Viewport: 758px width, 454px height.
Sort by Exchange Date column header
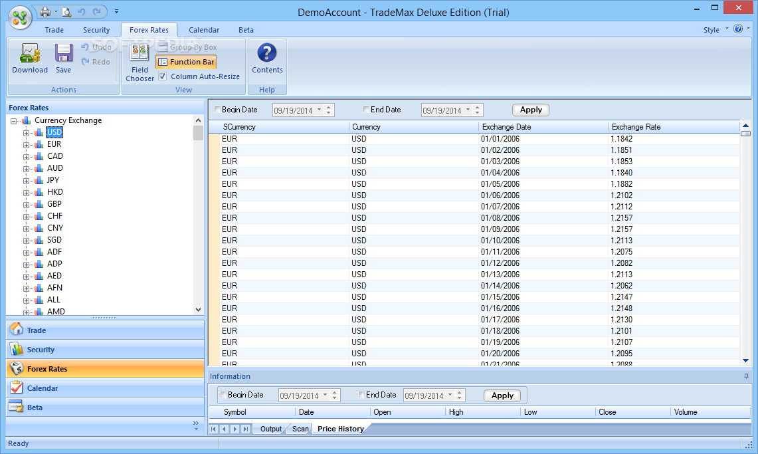pyautogui.click(x=543, y=127)
